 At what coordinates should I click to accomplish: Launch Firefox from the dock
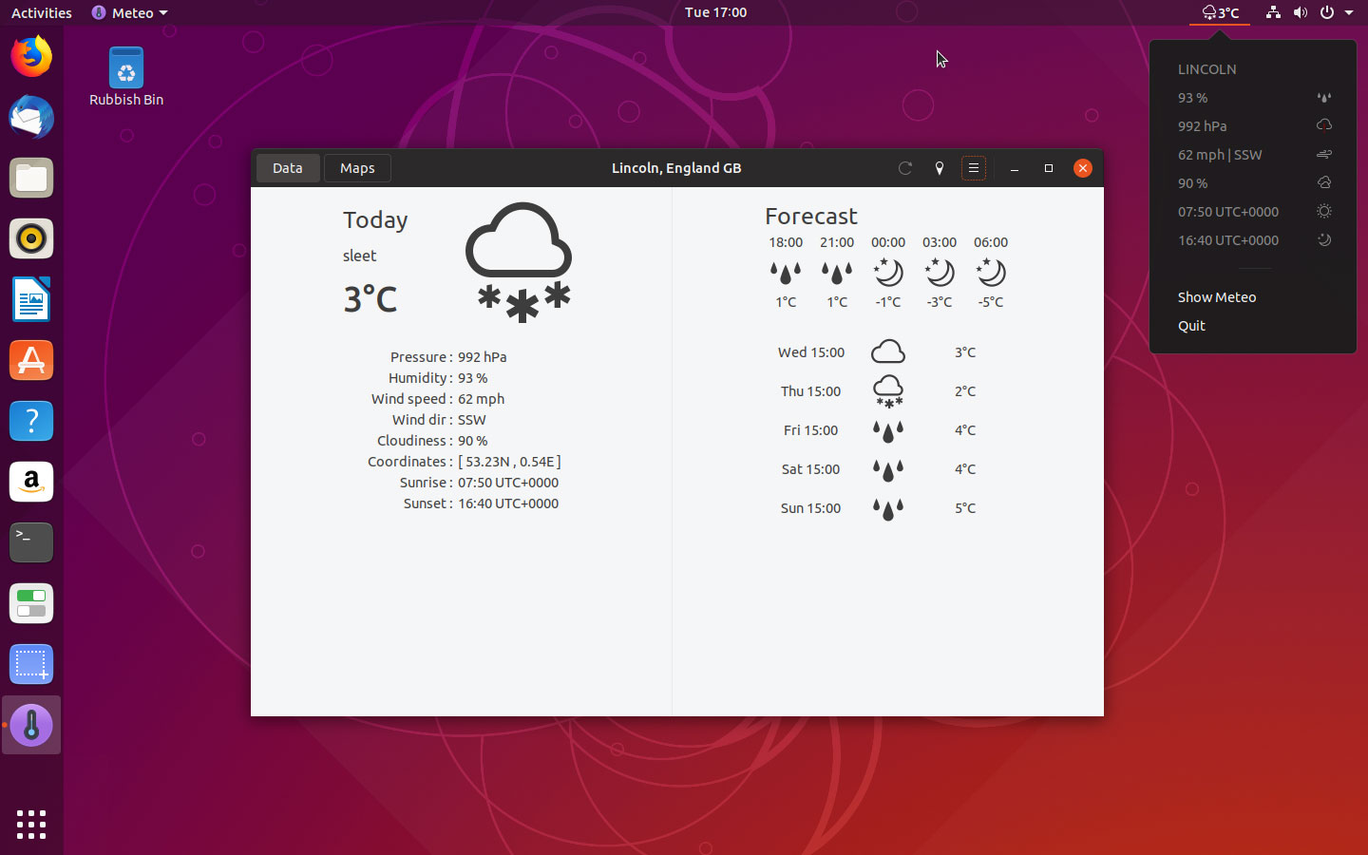click(31, 57)
